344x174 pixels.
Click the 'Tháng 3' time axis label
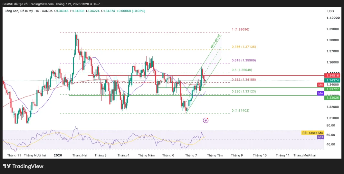100,155
